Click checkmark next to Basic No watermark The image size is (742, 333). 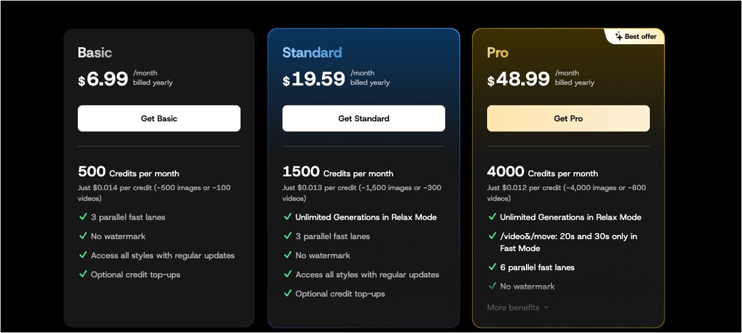click(83, 236)
